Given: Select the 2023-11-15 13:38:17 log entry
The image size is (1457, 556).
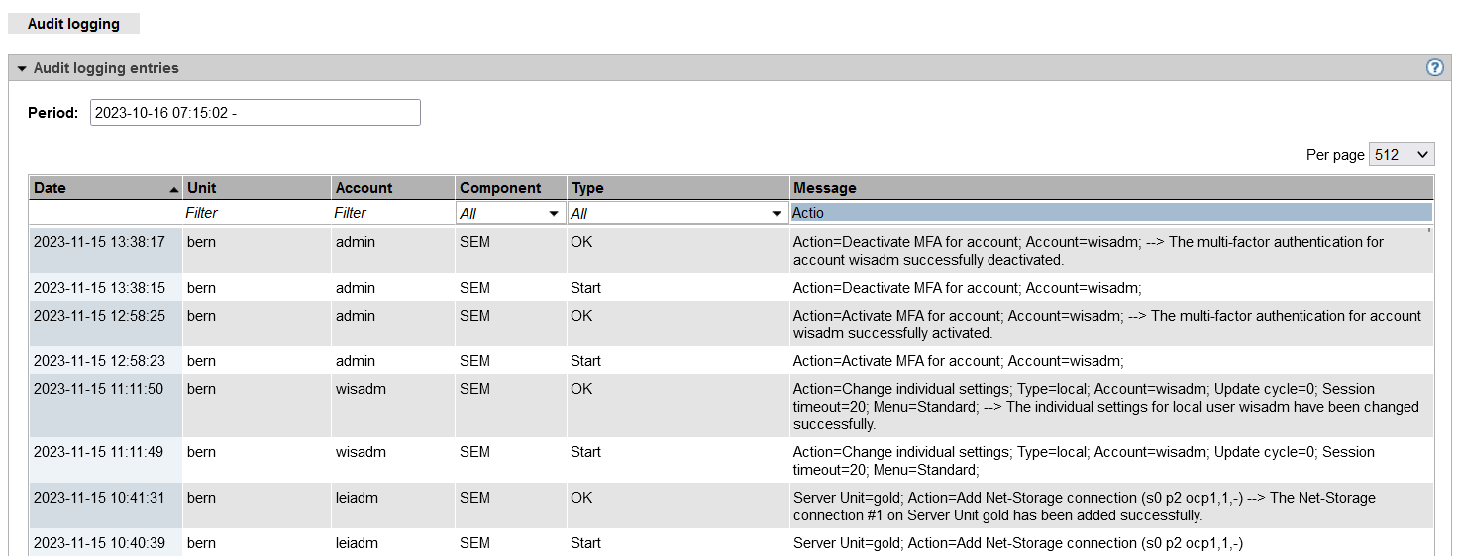Looking at the screenshot, I should point(99,242).
